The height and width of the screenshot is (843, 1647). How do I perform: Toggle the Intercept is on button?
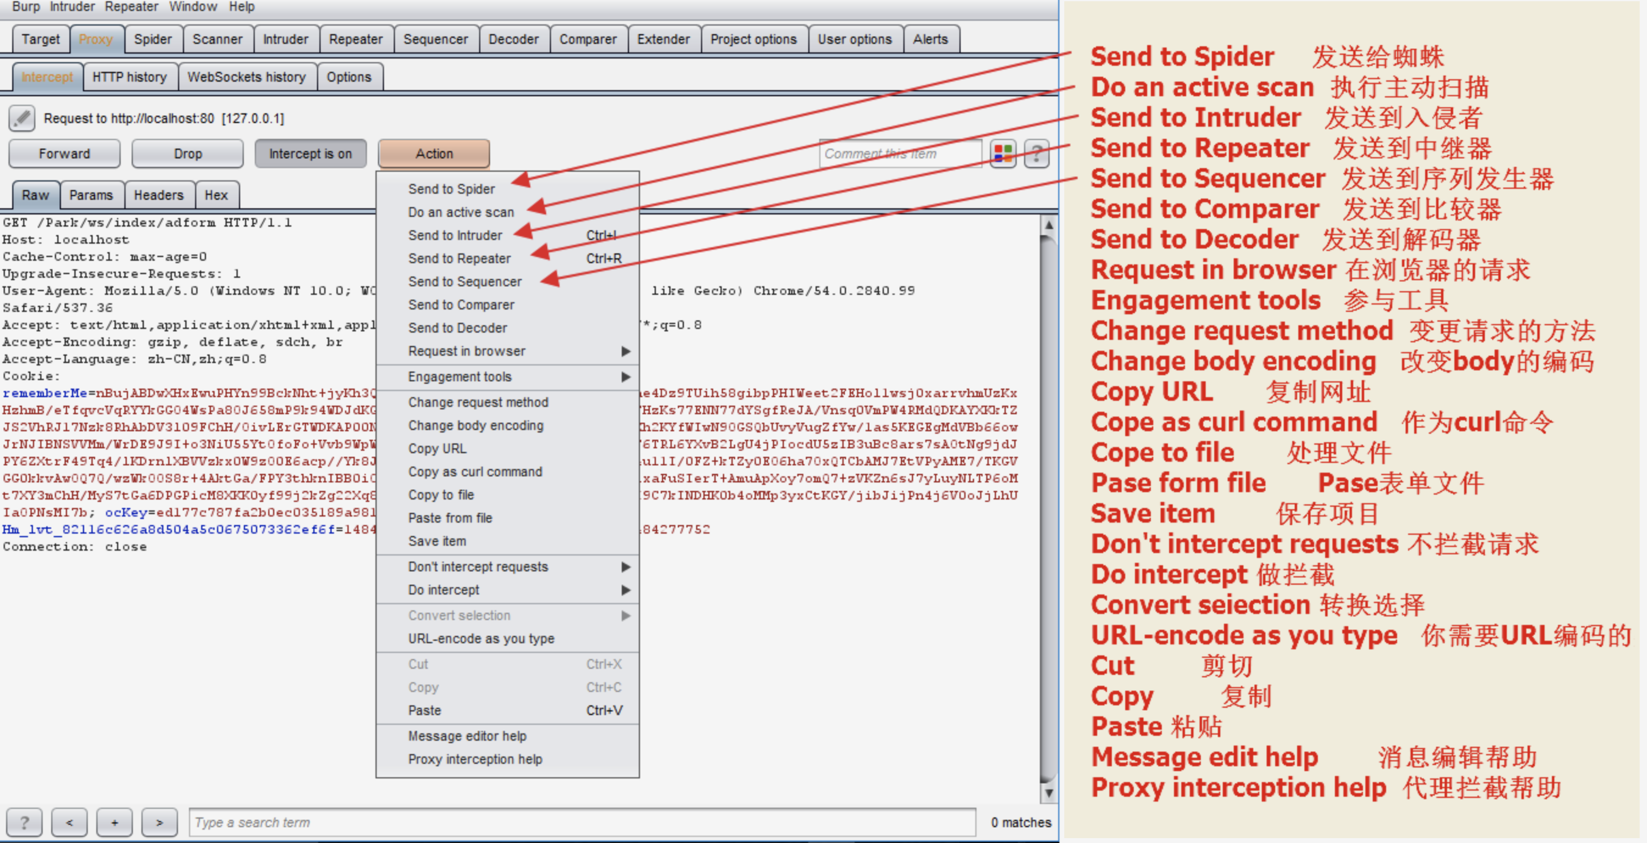(311, 154)
